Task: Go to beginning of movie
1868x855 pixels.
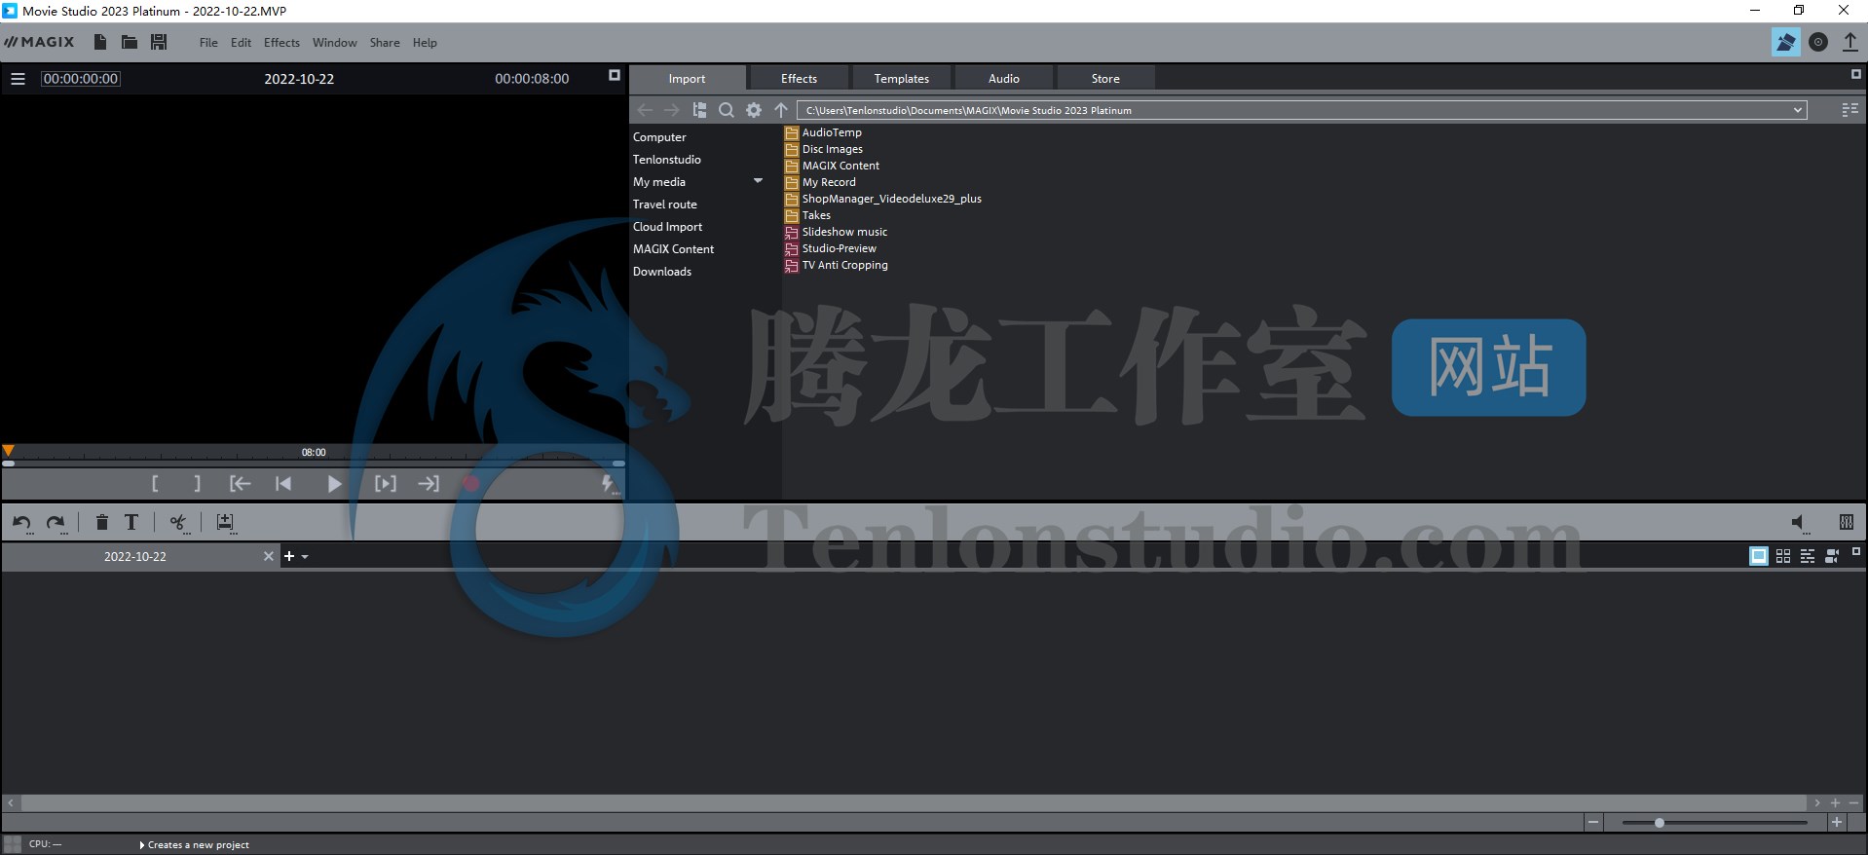Action: tap(283, 483)
